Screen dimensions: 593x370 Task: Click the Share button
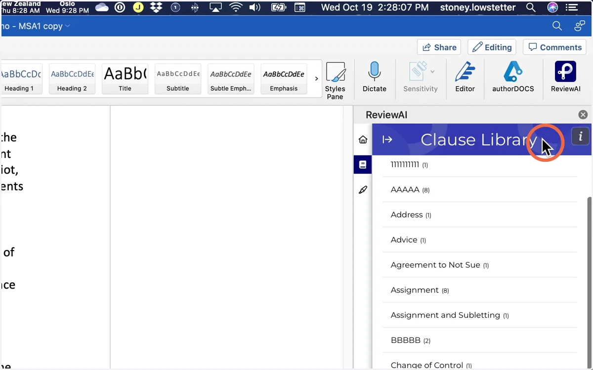(439, 47)
